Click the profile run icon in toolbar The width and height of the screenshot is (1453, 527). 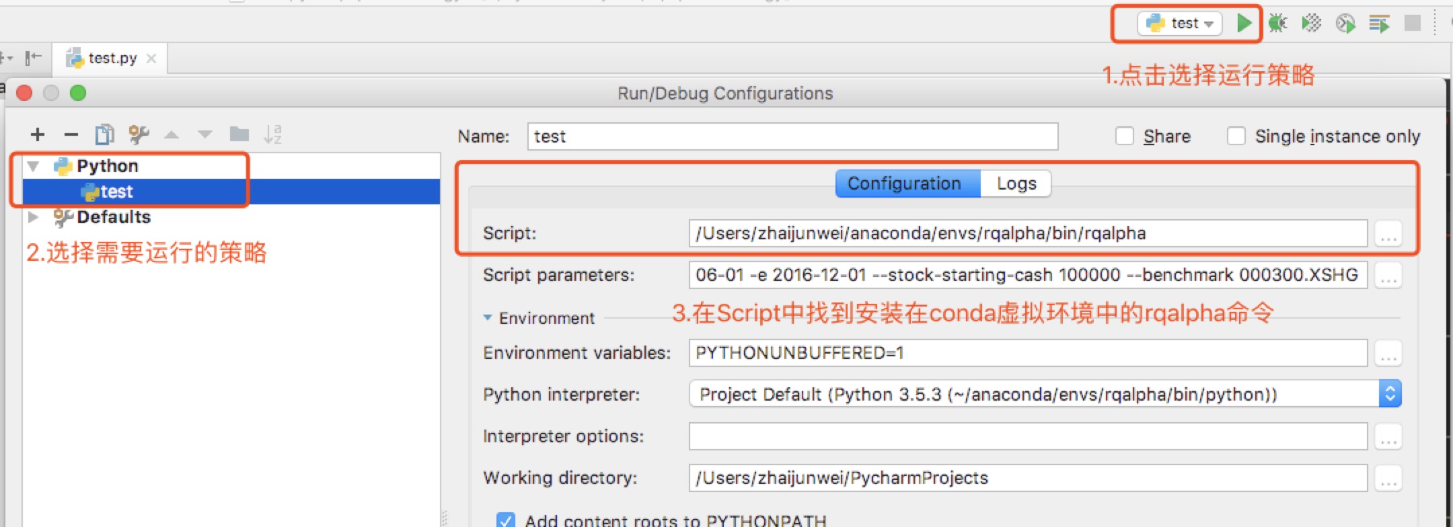click(1345, 24)
